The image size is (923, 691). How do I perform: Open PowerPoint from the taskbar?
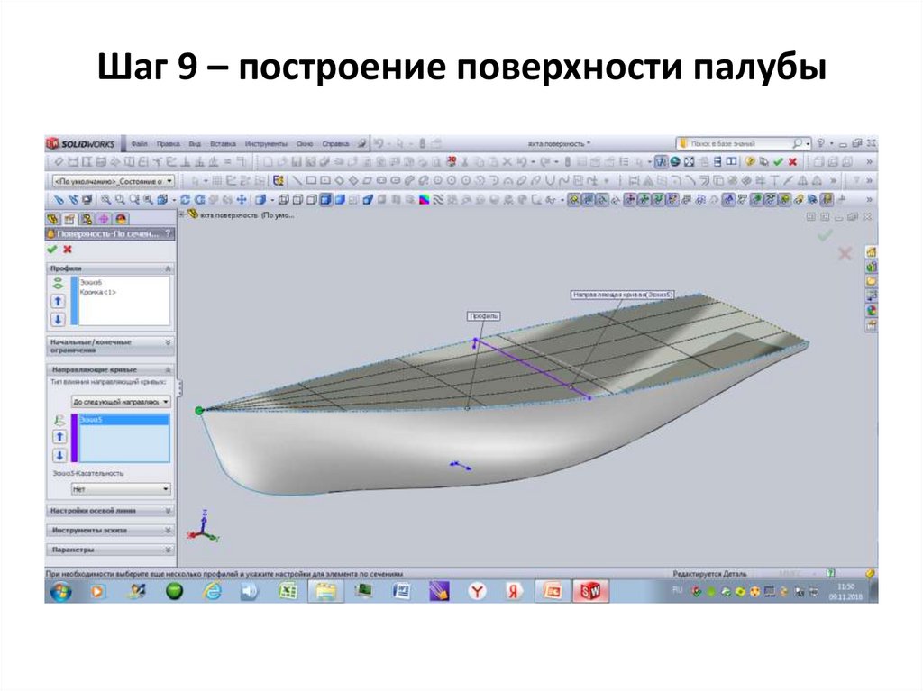coord(553,591)
